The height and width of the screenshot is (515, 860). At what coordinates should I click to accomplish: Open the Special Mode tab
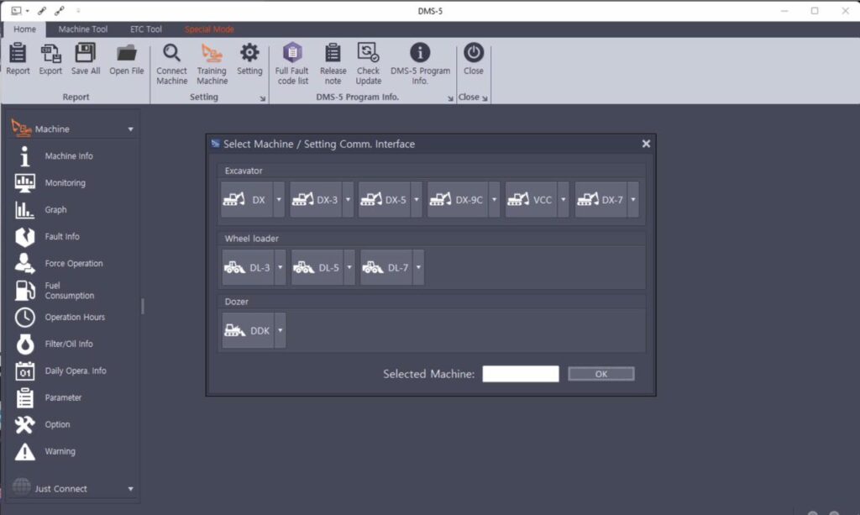click(x=209, y=29)
